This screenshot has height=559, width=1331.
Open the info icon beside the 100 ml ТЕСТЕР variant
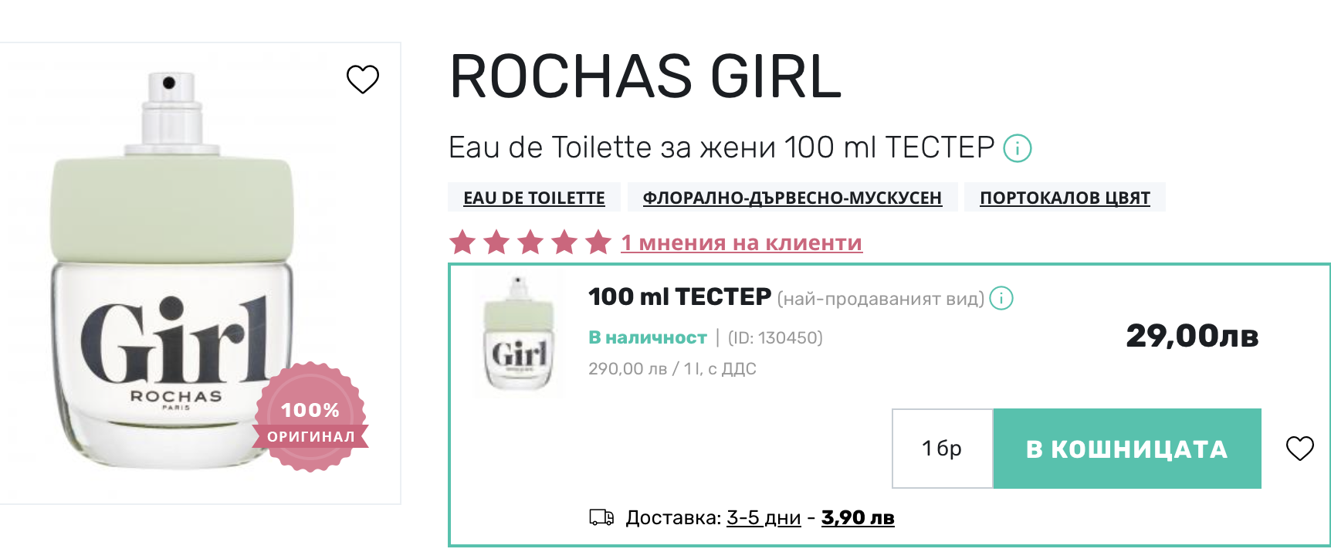(x=1001, y=298)
